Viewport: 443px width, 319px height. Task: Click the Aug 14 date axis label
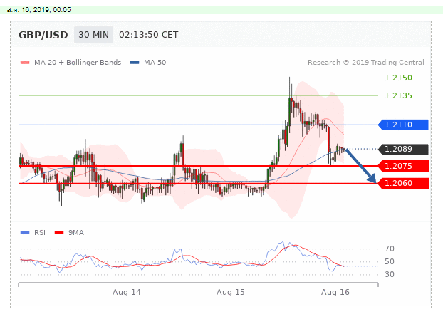[127, 292]
